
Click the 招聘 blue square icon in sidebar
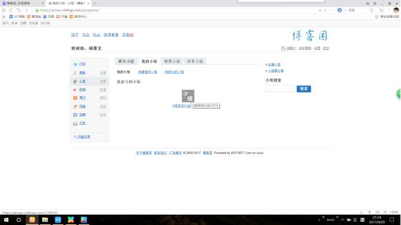75,115
